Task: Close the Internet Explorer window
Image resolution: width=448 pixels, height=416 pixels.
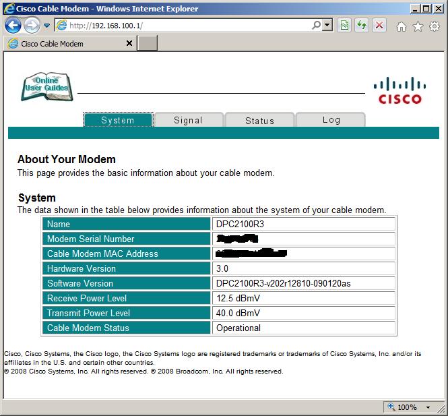Action: click(x=439, y=9)
